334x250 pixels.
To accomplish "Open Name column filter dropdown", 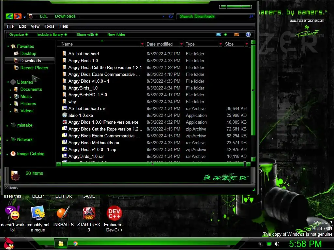I will [x=142, y=44].
